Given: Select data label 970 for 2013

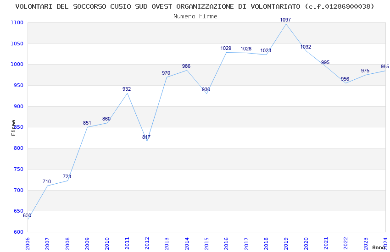Looking at the screenshot, I should [x=166, y=73].
